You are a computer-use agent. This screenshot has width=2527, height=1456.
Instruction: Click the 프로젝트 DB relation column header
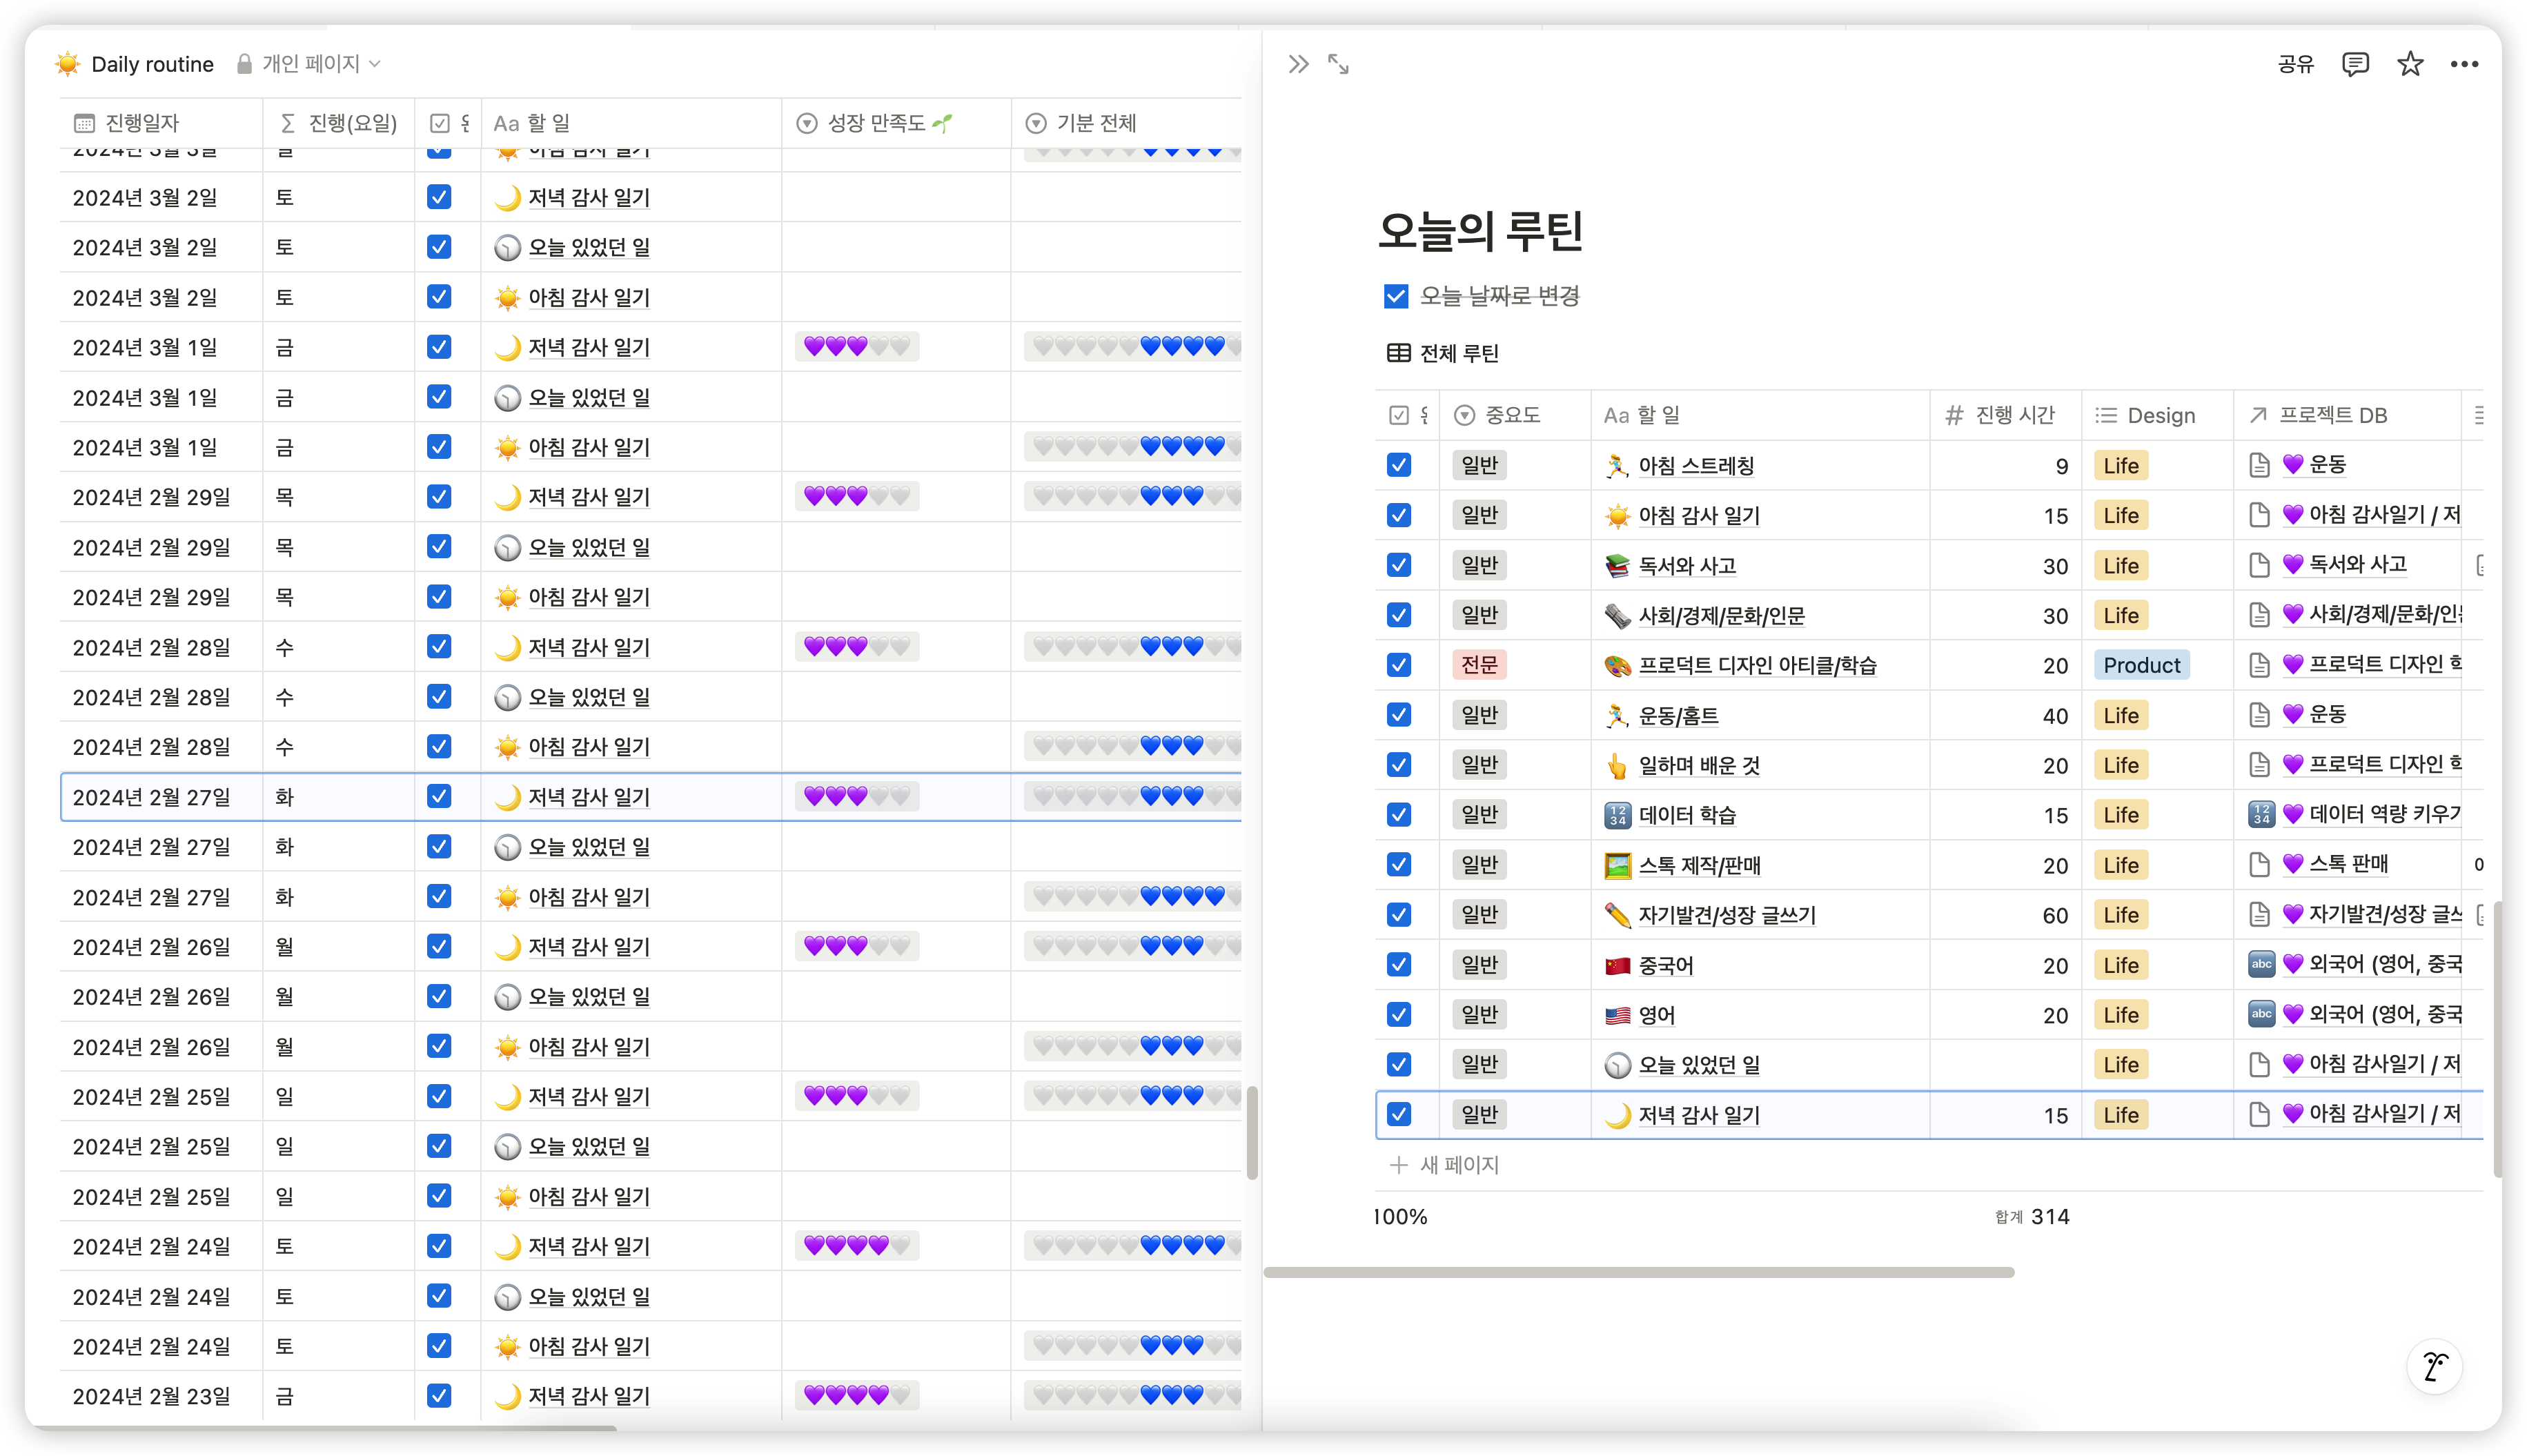[2332, 415]
